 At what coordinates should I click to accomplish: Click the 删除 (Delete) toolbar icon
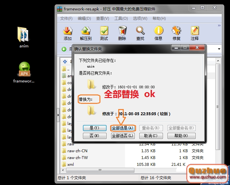[122, 31]
